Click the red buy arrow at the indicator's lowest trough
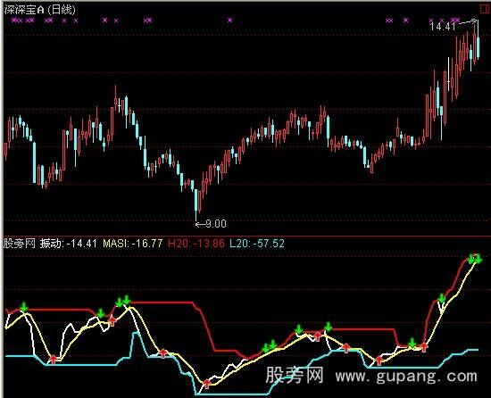This screenshot has height=398, width=491. [207, 384]
